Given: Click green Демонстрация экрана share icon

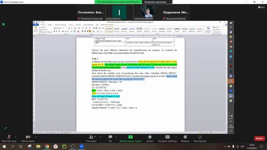Looking at the screenshot, I should (x=131, y=137).
